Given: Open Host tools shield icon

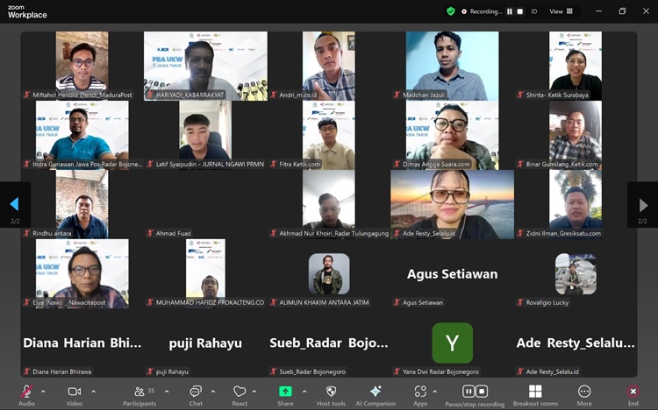Looking at the screenshot, I should [x=331, y=392].
